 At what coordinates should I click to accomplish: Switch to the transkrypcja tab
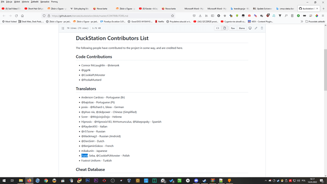click(240, 9)
